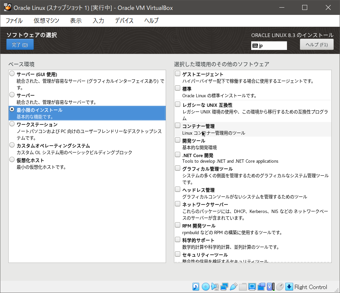Click description 基本的な機能です。
The height and width of the screenshot is (293, 340).
tap(35, 117)
